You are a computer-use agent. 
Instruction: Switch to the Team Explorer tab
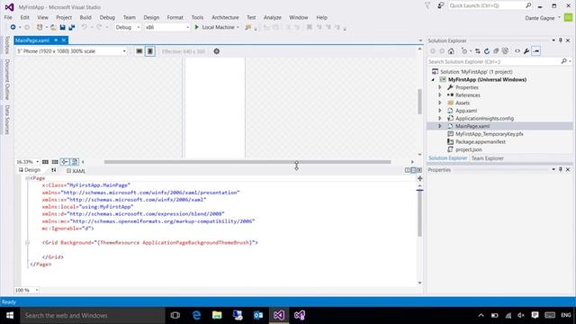[488, 158]
